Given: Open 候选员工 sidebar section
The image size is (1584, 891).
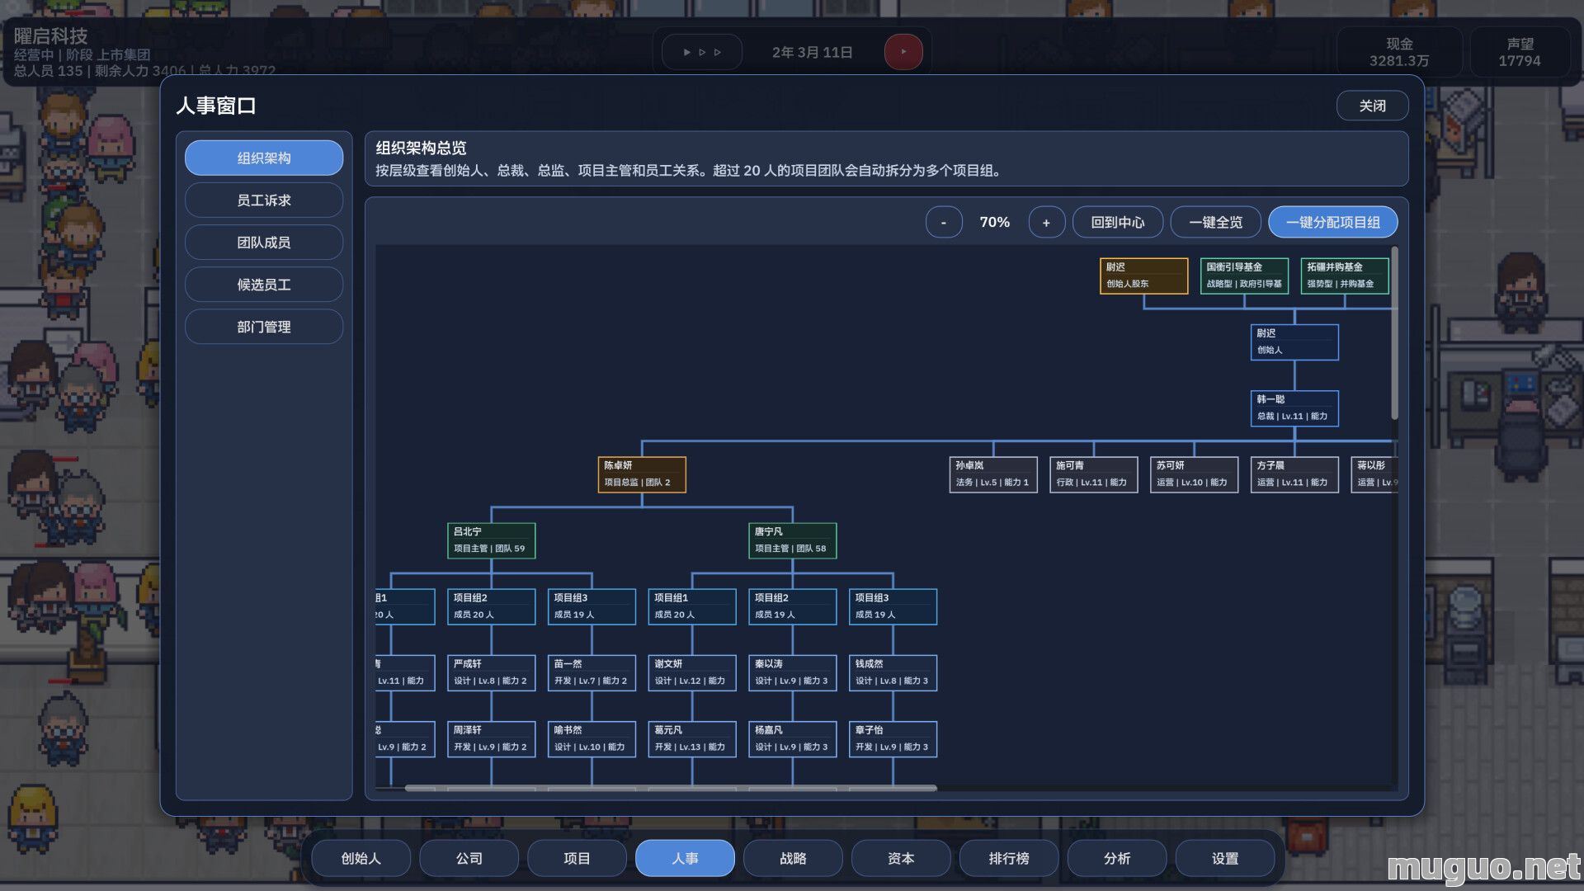Looking at the screenshot, I should point(264,284).
